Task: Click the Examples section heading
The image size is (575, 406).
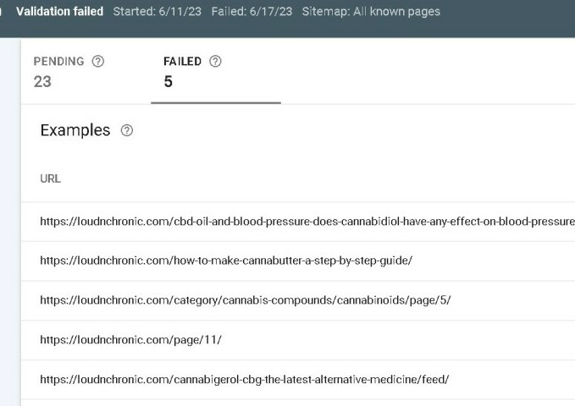Action: (x=75, y=130)
